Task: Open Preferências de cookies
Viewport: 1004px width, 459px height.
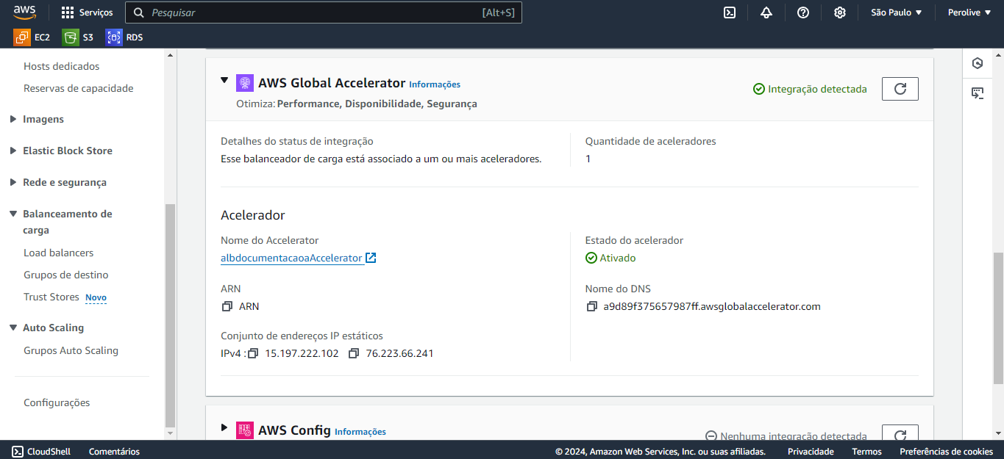Action: point(947,452)
